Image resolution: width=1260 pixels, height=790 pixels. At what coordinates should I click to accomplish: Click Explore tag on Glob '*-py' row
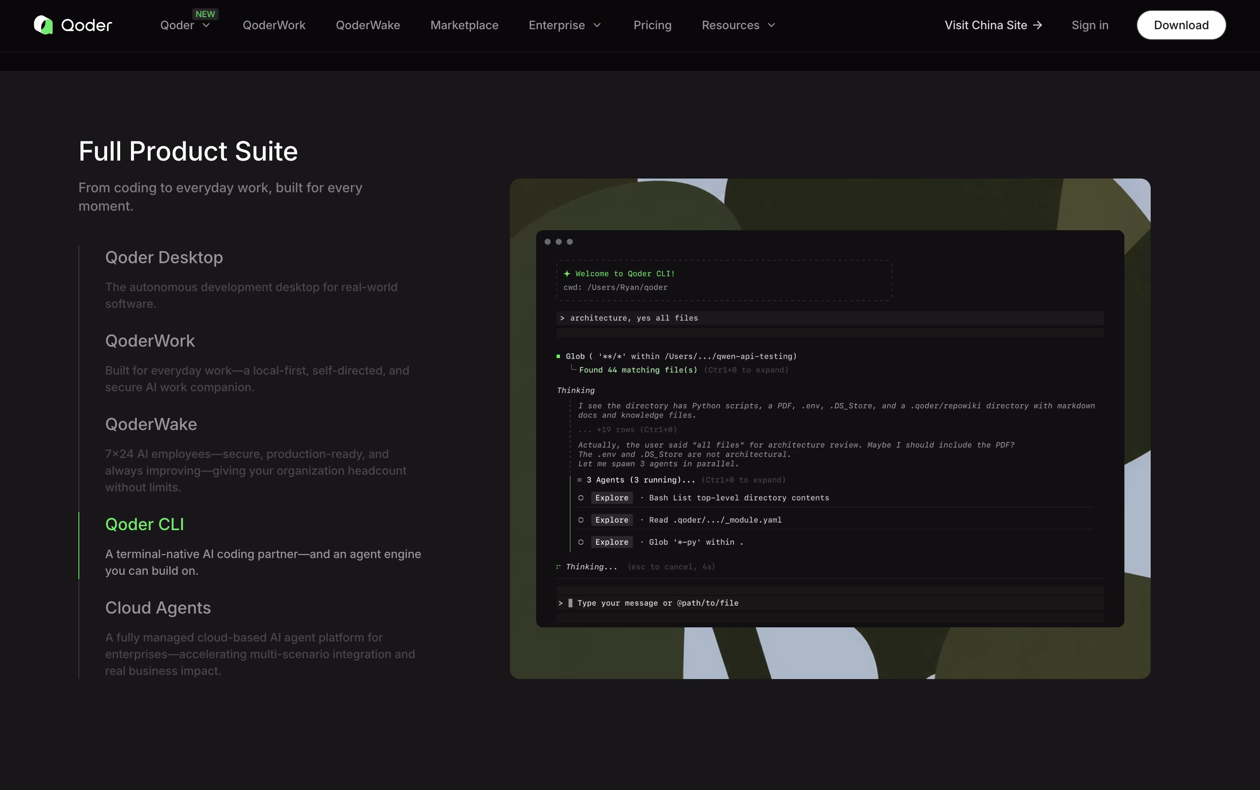point(612,542)
